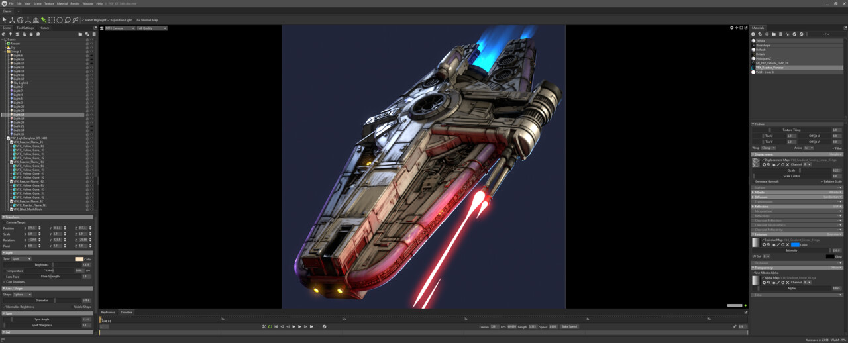Open the MTH Camera dropdown
Image resolution: width=848 pixels, height=343 pixels.
pyautogui.click(x=120, y=28)
